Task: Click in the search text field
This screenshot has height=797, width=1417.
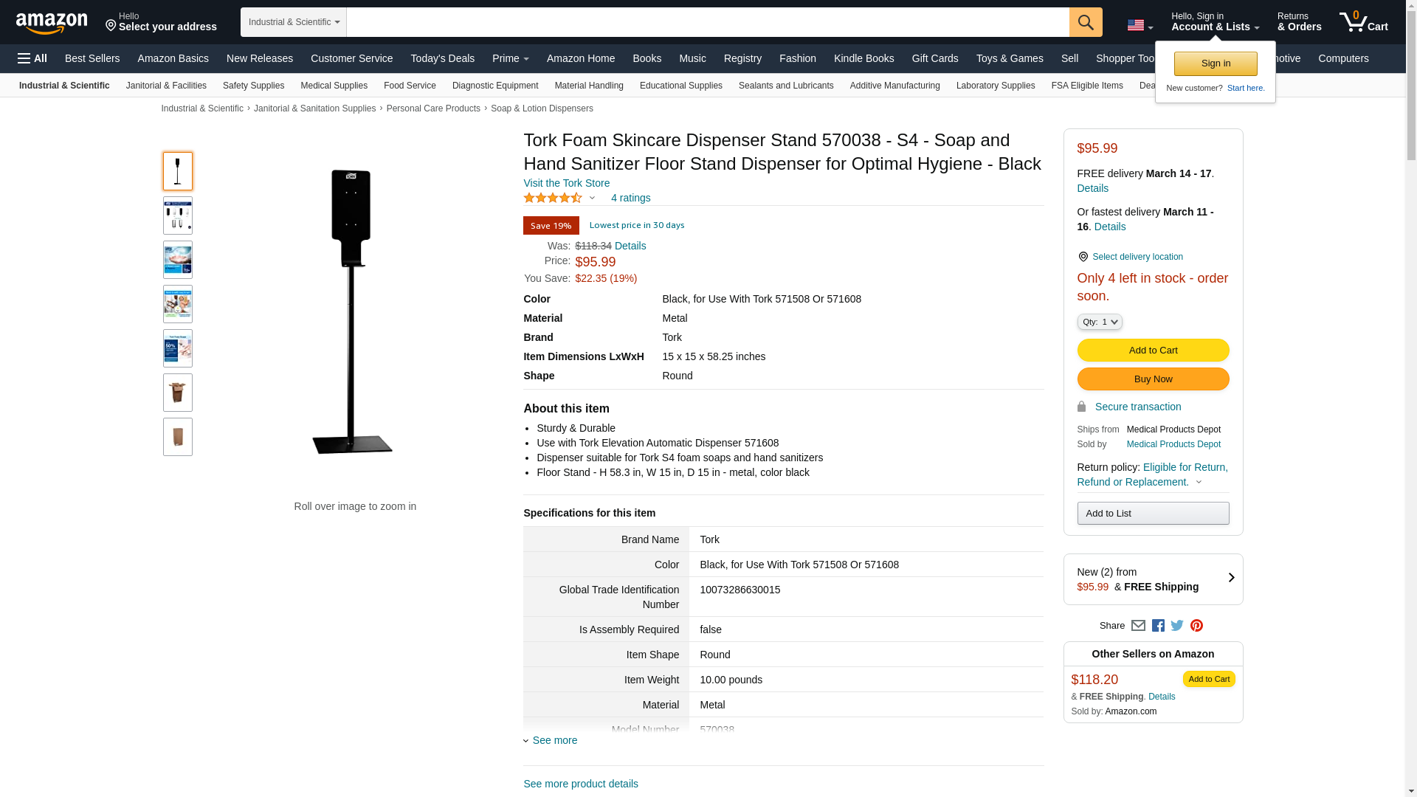Action: point(707,22)
